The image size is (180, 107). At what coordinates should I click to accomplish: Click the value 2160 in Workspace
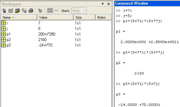42,40
